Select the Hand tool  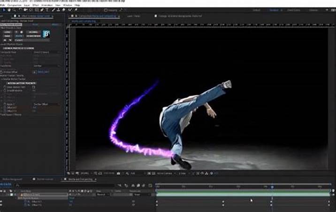[9, 9]
